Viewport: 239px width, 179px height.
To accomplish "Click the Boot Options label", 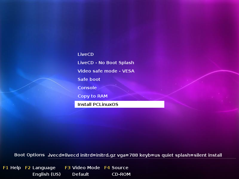I will [29, 155].
